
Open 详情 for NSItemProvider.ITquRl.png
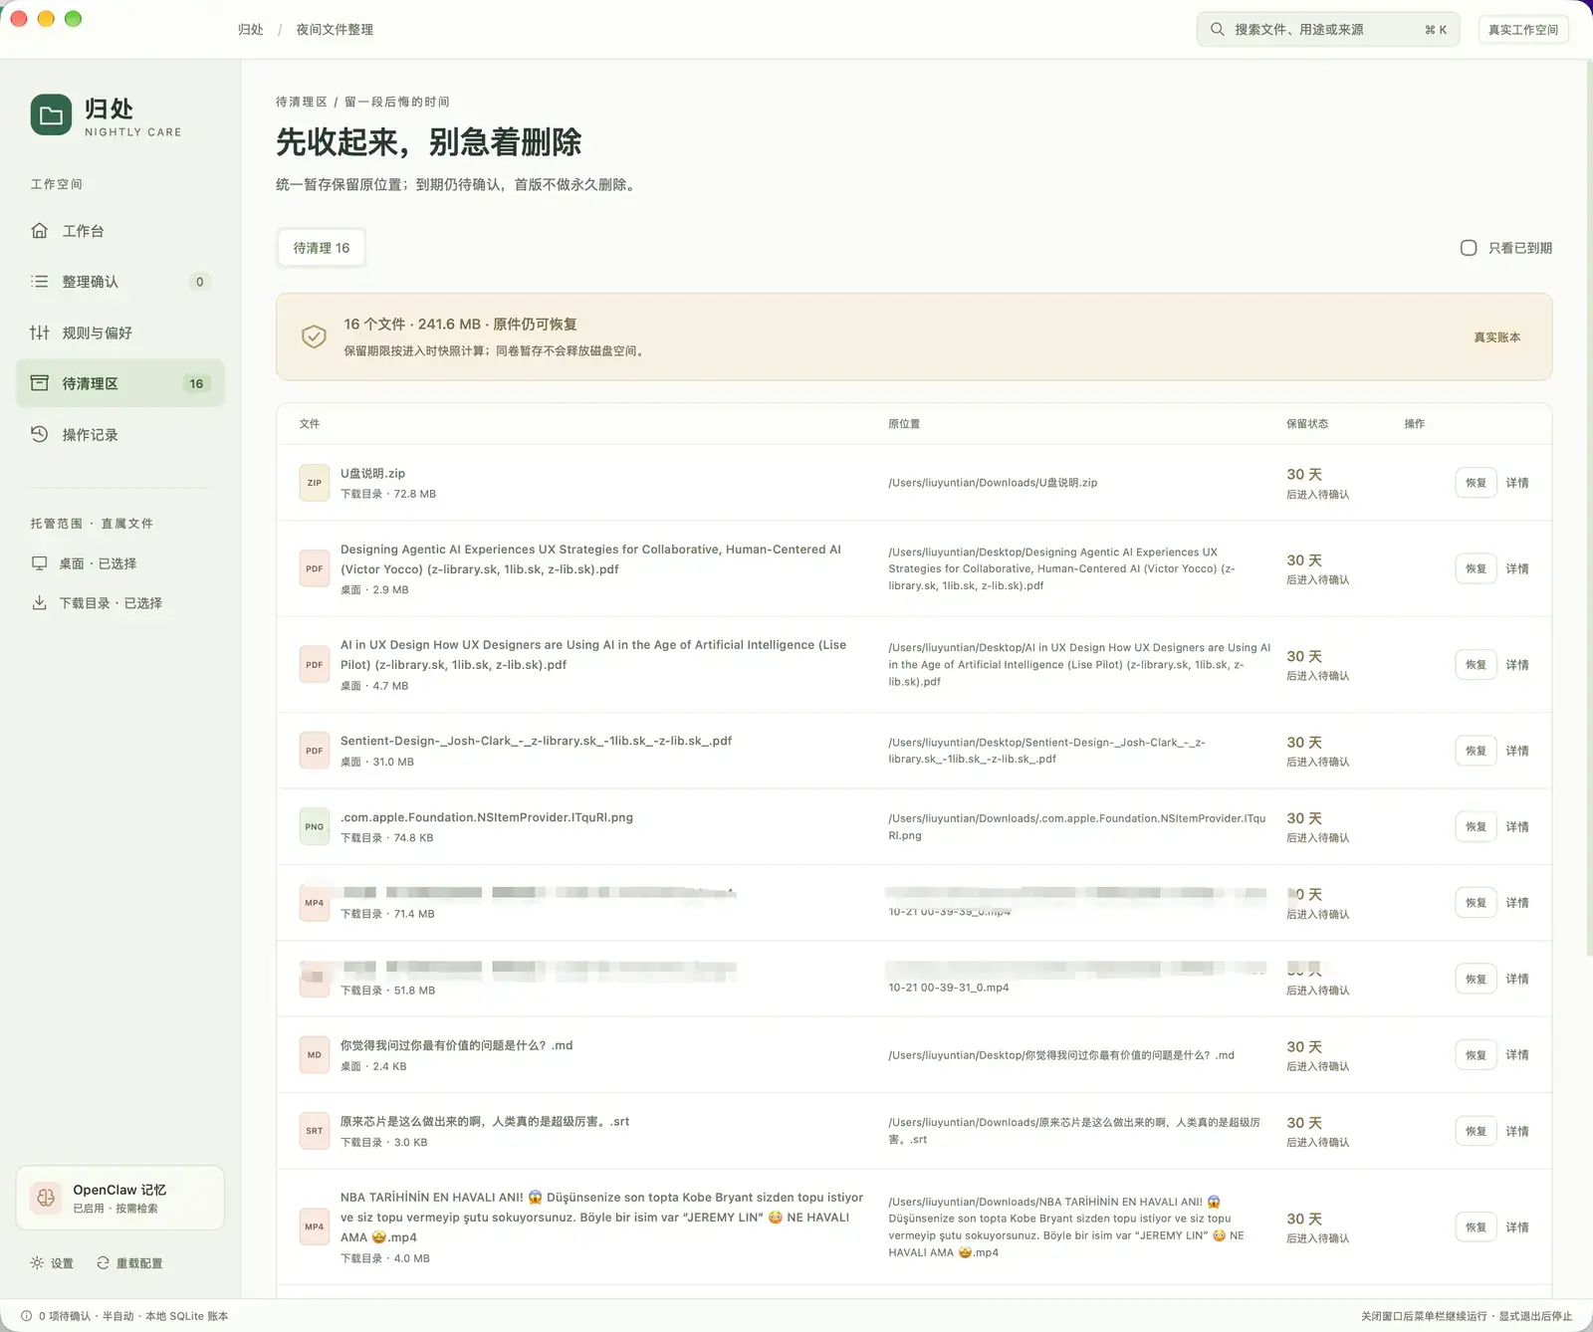(x=1517, y=826)
